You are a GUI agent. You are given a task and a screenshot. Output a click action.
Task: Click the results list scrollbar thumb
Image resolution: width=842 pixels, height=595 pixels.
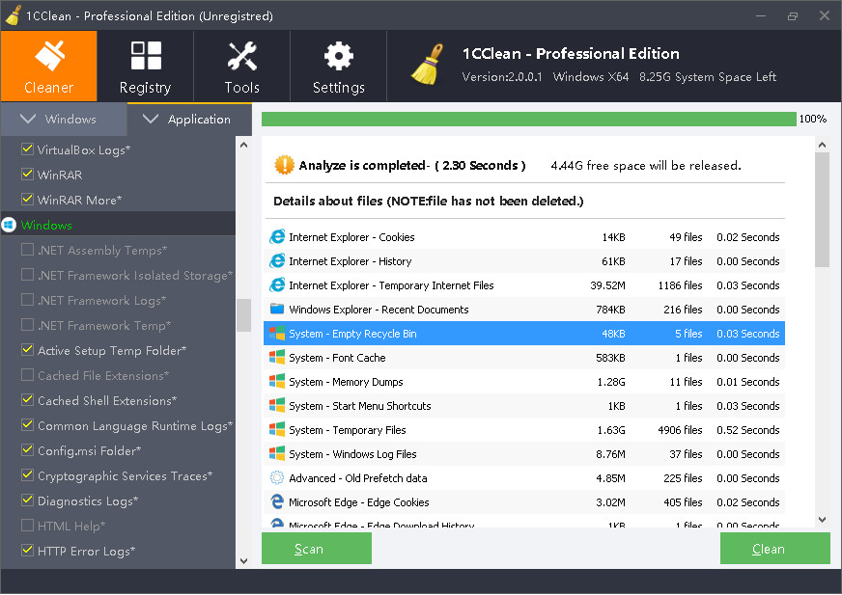tap(822, 210)
